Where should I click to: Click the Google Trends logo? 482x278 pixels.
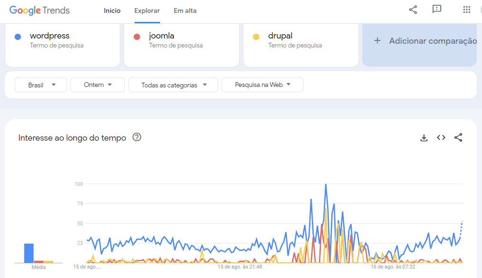click(x=39, y=10)
